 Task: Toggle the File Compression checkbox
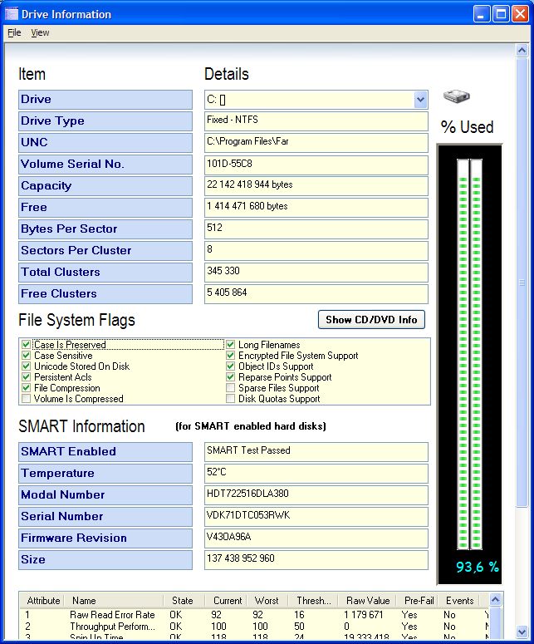27,388
